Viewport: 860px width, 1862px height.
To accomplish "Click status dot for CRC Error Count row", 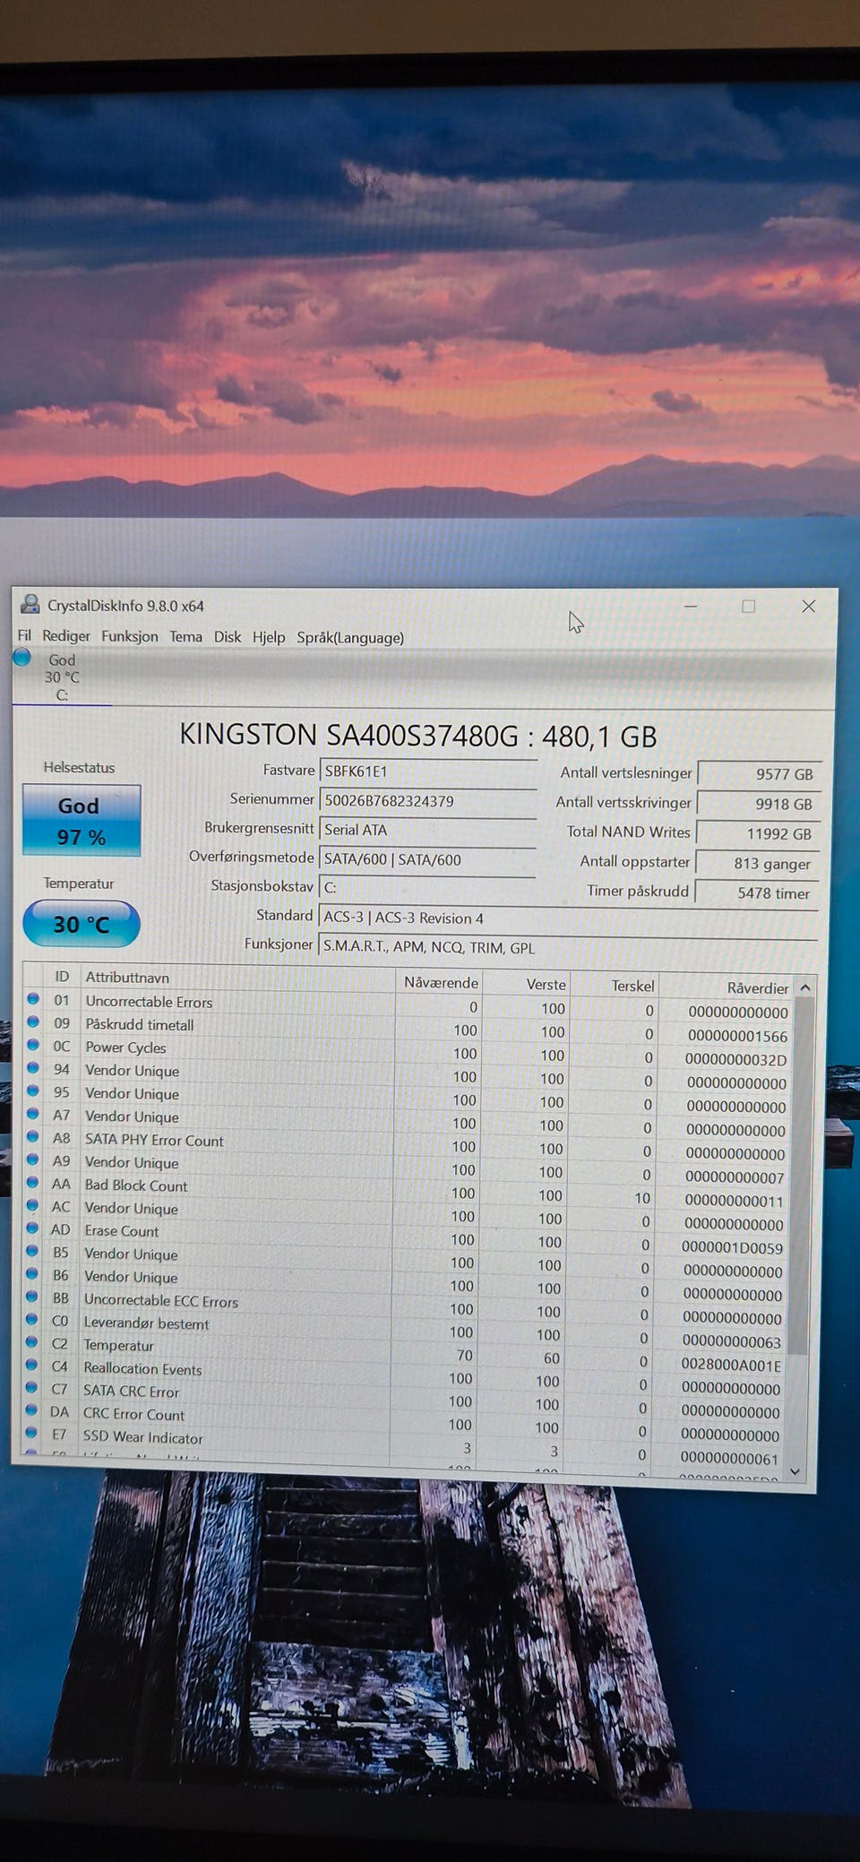I will (31, 1411).
